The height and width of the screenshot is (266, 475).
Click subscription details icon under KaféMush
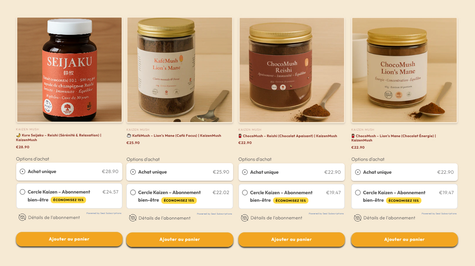coord(133,218)
